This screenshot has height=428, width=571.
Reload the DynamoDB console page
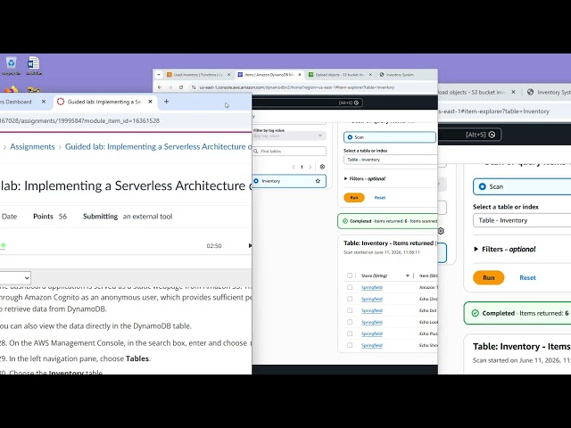click(181, 87)
